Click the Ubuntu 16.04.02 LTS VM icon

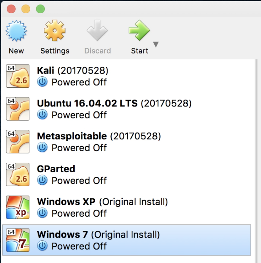(18, 109)
